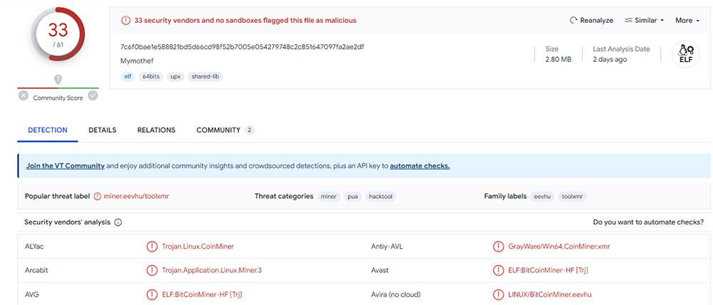
Task: Click the alert icon for ALYac detection
Action: (x=151, y=247)
